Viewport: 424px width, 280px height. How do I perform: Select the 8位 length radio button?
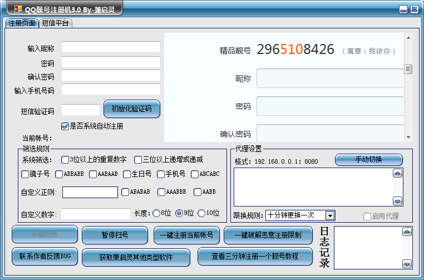[156, 213]
